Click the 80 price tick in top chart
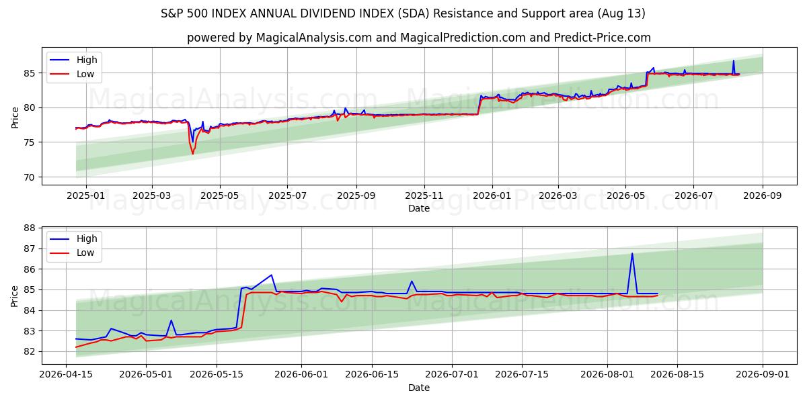This screenshot has height=403, width=807. [x=31, y=107]
